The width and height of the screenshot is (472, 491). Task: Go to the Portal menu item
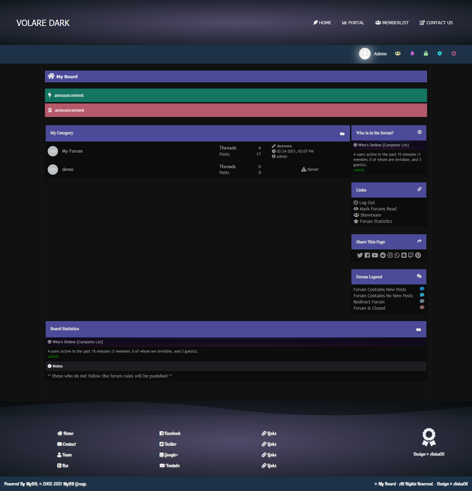tap(353, 23)
